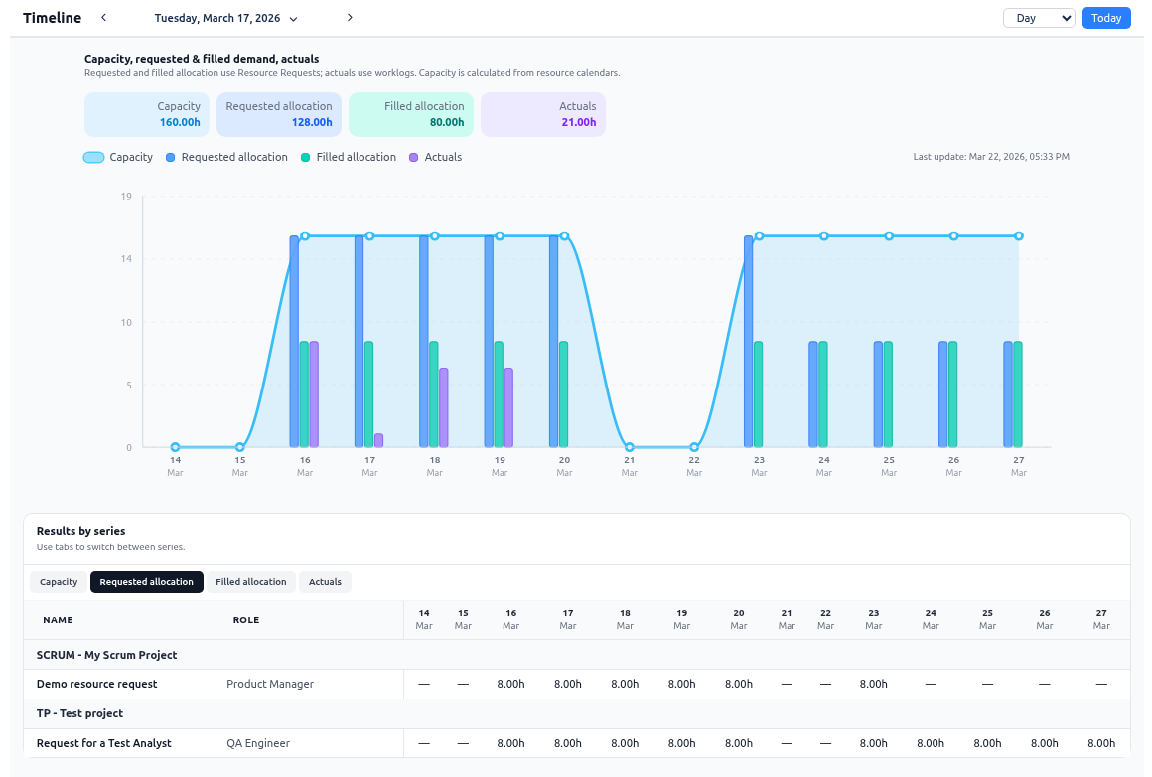The image size is (1152, 777).
Task: Expand the date selector chevron
Action: click(x=292, y=18)
